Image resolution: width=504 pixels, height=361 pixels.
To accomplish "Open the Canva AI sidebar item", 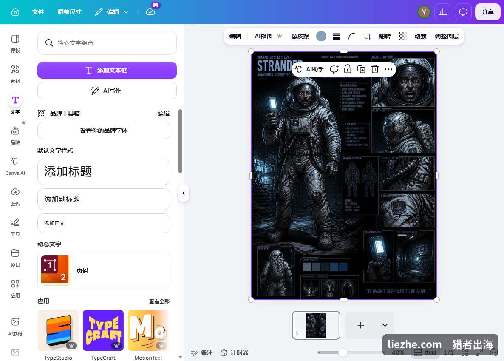I will tap(15, 166).
